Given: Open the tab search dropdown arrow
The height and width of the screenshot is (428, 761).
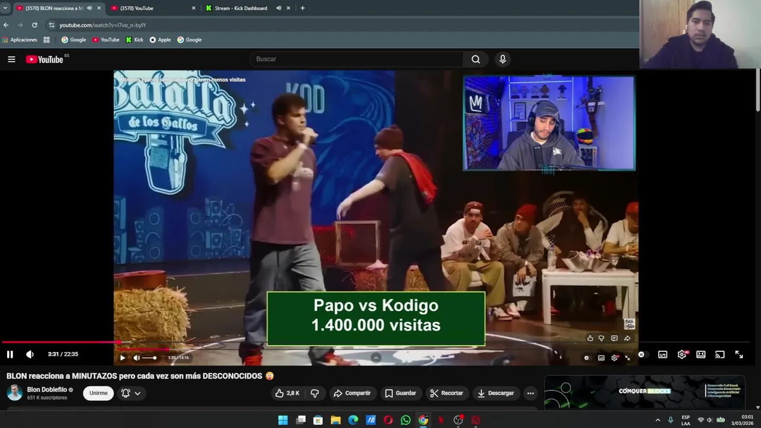Looking at the screenshot, I should (x=5, y=8).
